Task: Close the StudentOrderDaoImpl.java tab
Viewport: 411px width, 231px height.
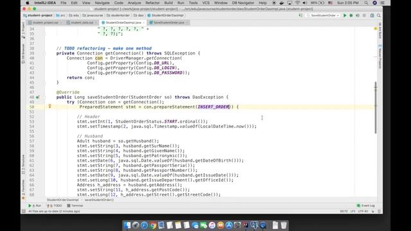Action: (144, 23)
